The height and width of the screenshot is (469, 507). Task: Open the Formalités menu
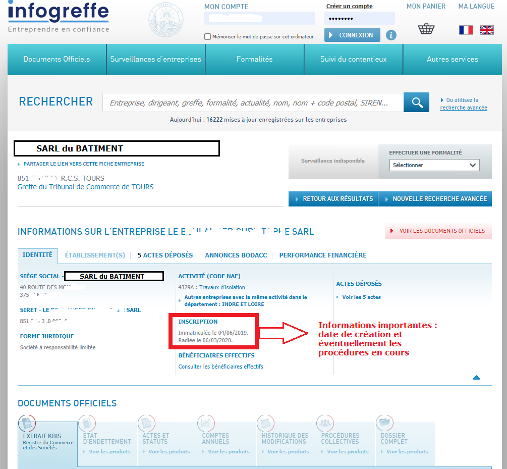point(254,59)
